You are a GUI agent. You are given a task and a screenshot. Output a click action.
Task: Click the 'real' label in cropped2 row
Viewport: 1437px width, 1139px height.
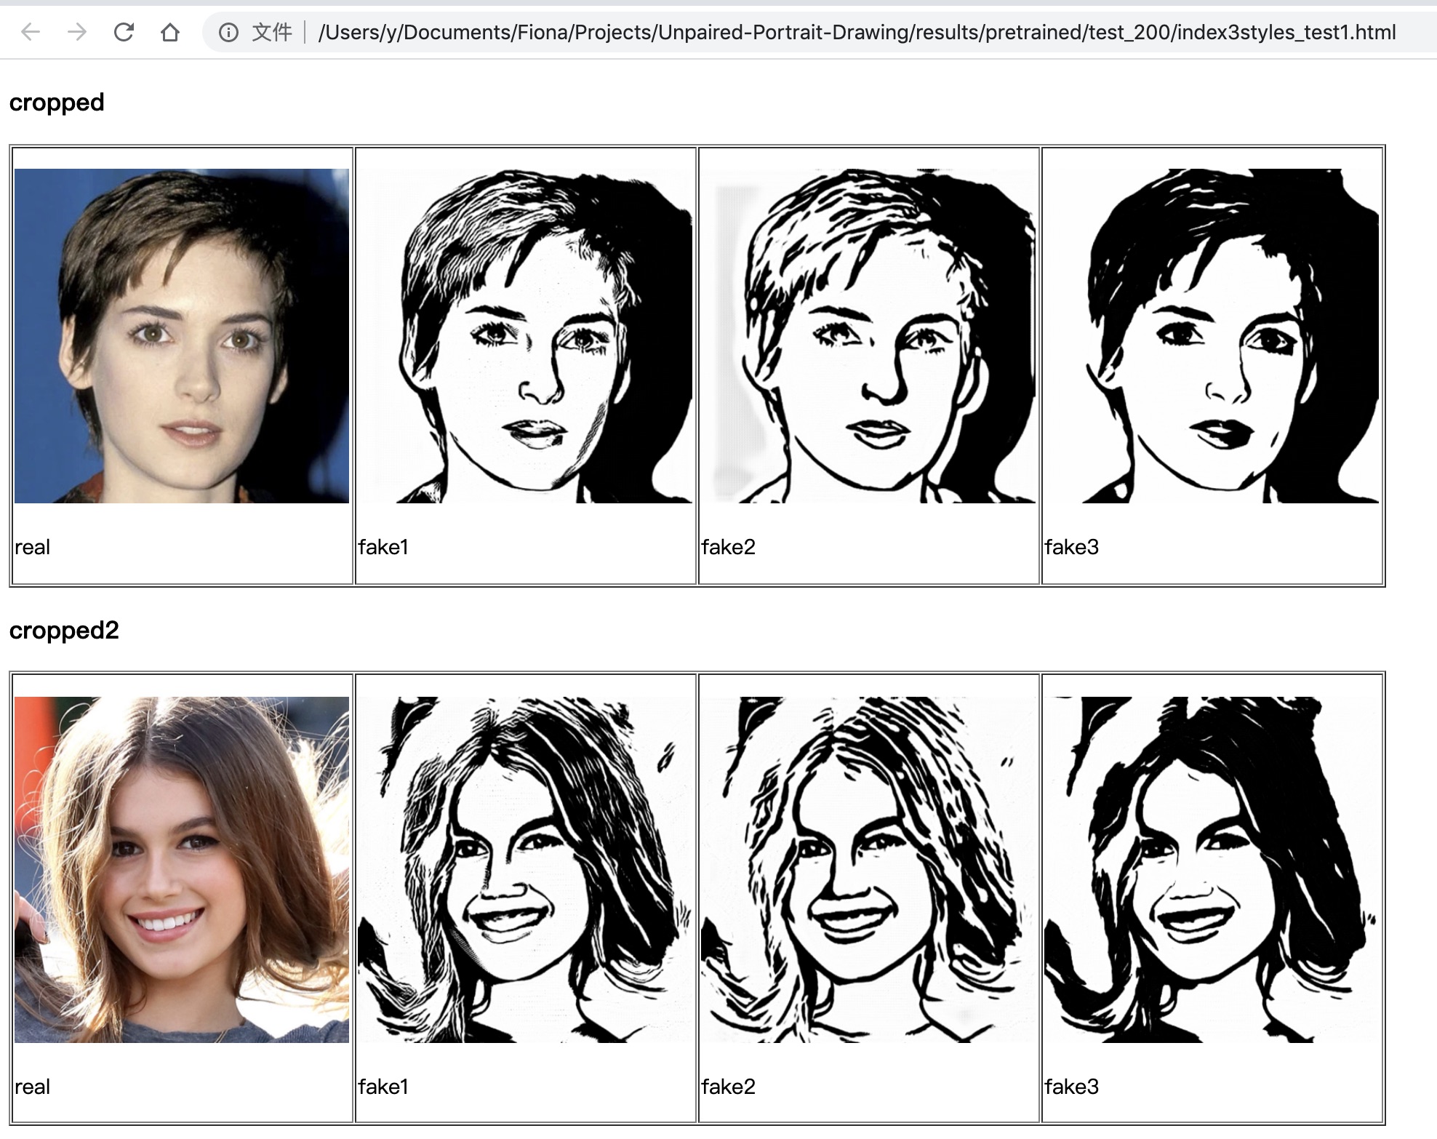point(32,1087)
